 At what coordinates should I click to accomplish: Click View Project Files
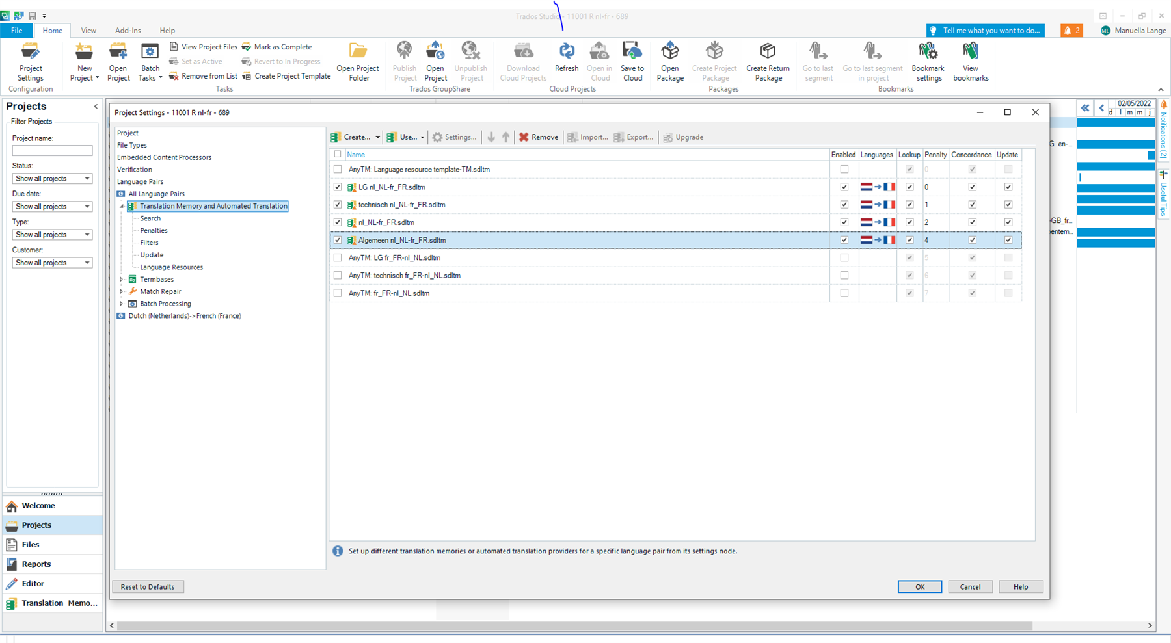tap(204, 47)
